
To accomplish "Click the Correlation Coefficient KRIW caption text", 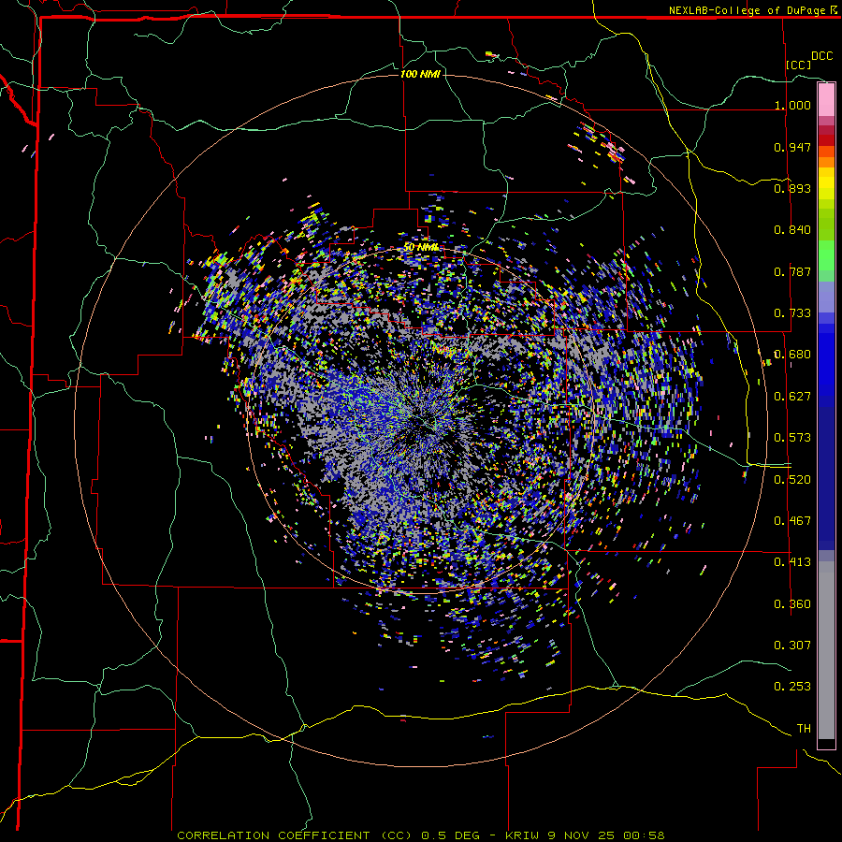I will pyautogui.click(x=421, y=835).
